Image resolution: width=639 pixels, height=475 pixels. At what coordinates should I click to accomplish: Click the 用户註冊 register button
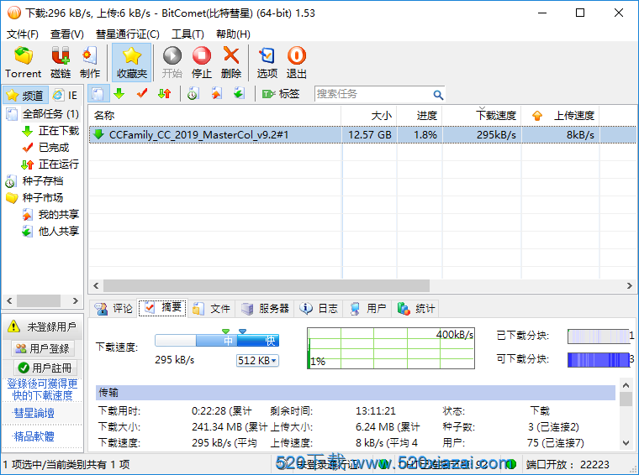click(x=45, y=368)
